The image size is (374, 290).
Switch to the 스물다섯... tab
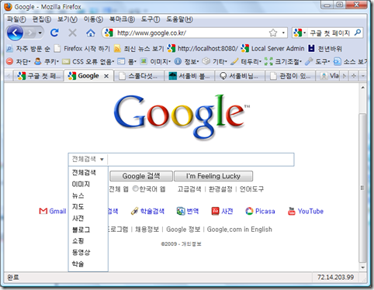click(139, 76)
